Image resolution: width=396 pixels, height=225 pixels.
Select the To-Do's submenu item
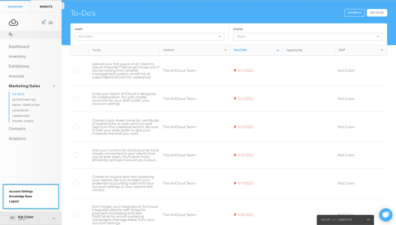pos(18,94)
